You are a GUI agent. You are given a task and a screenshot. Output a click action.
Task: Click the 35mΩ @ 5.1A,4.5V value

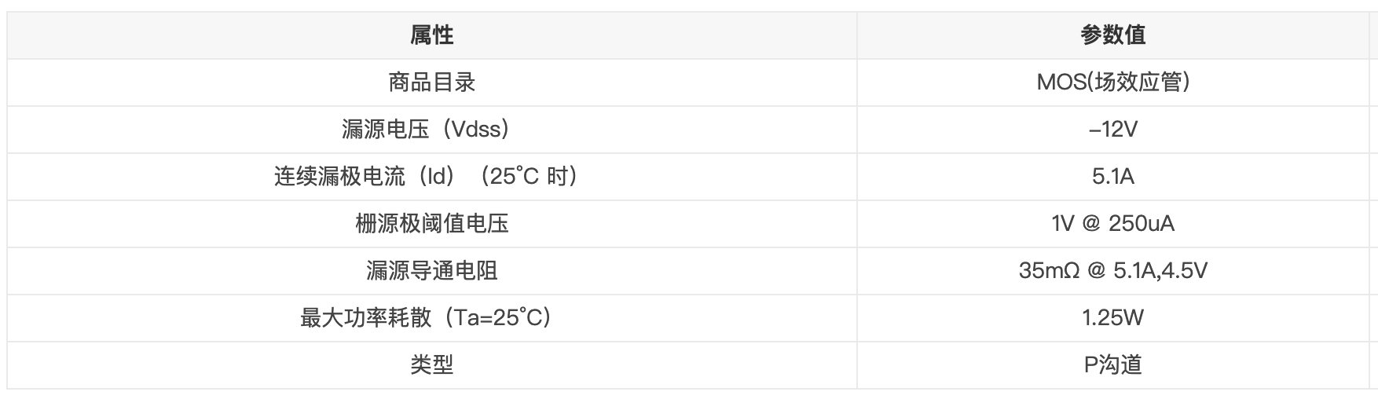pos(1112,271)
